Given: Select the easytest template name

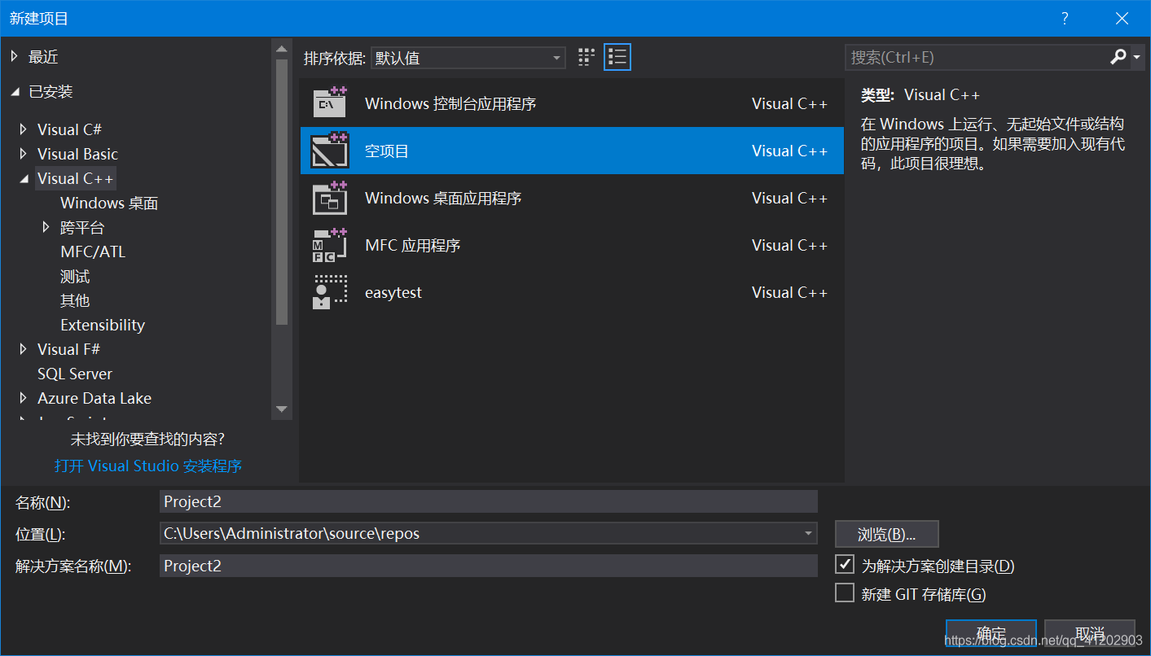Looking at the screenshot, I should pos(393,292).
